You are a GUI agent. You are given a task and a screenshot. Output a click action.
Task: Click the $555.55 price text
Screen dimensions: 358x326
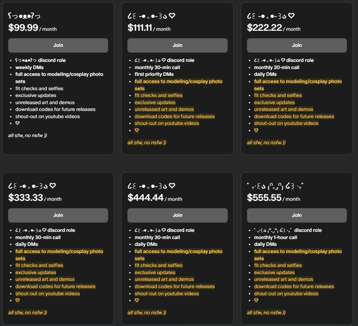[x=264, y=198]
